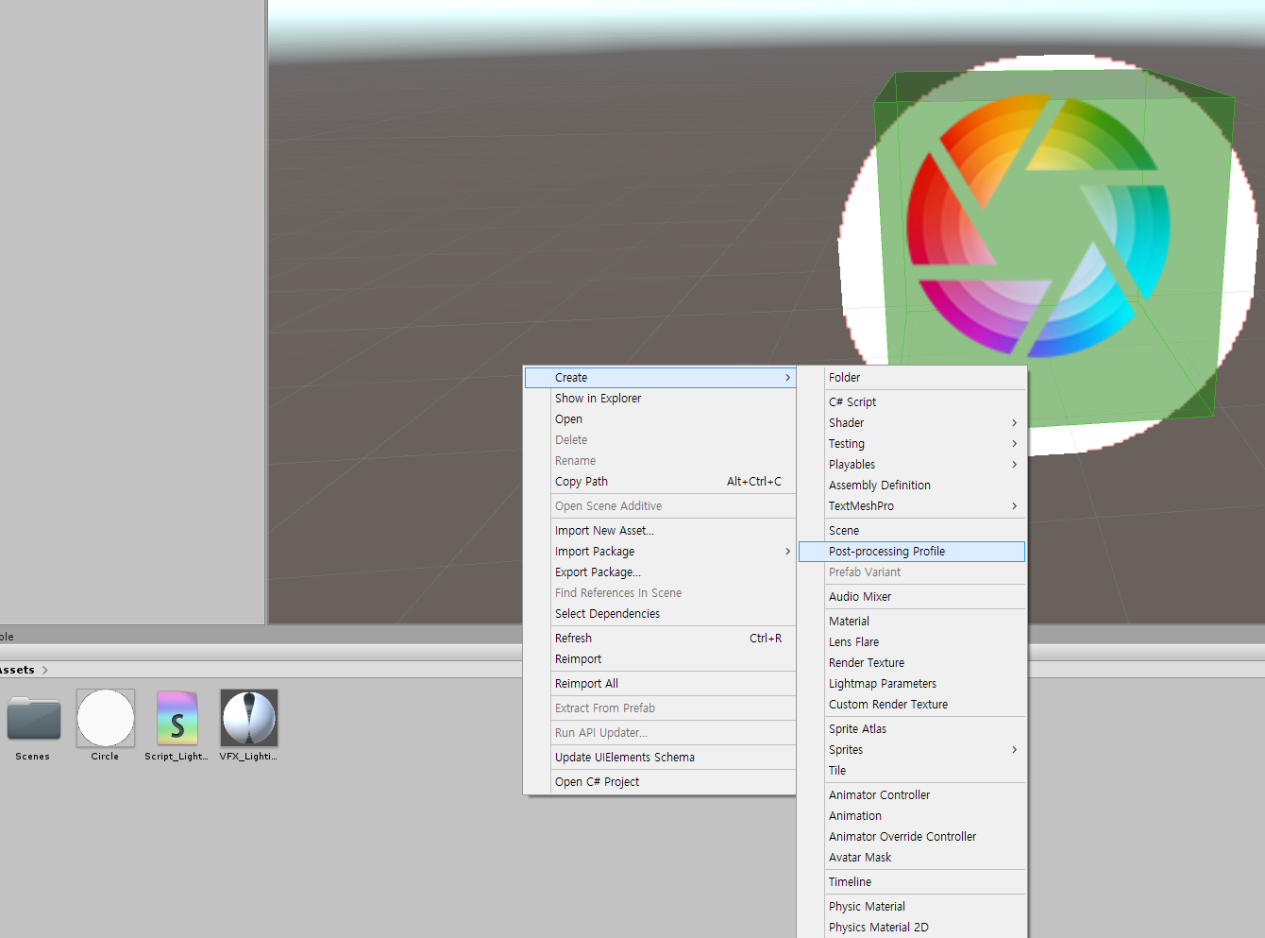The image size is (1265, 938).
Task: Select Copy Path menu entry
Action: pyautogui.click(x=660, y=482)
